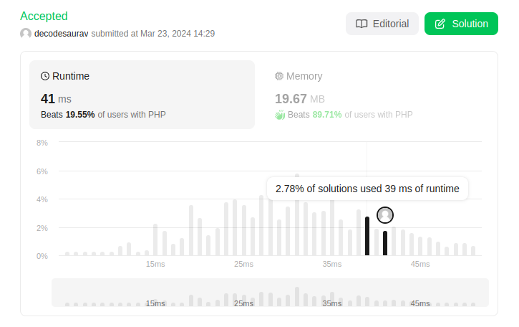The image size is (519, 327).
Task: Click the green Accepted status text
Action: 44,16
